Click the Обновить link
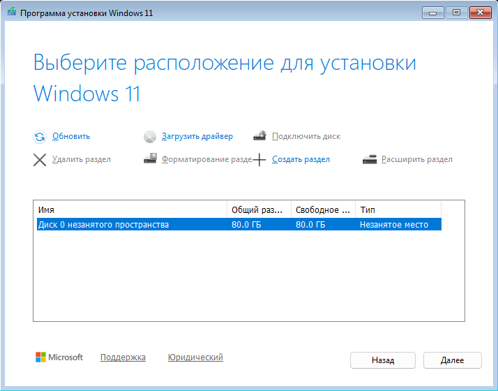The image size is (498, 391). point(71,136)
